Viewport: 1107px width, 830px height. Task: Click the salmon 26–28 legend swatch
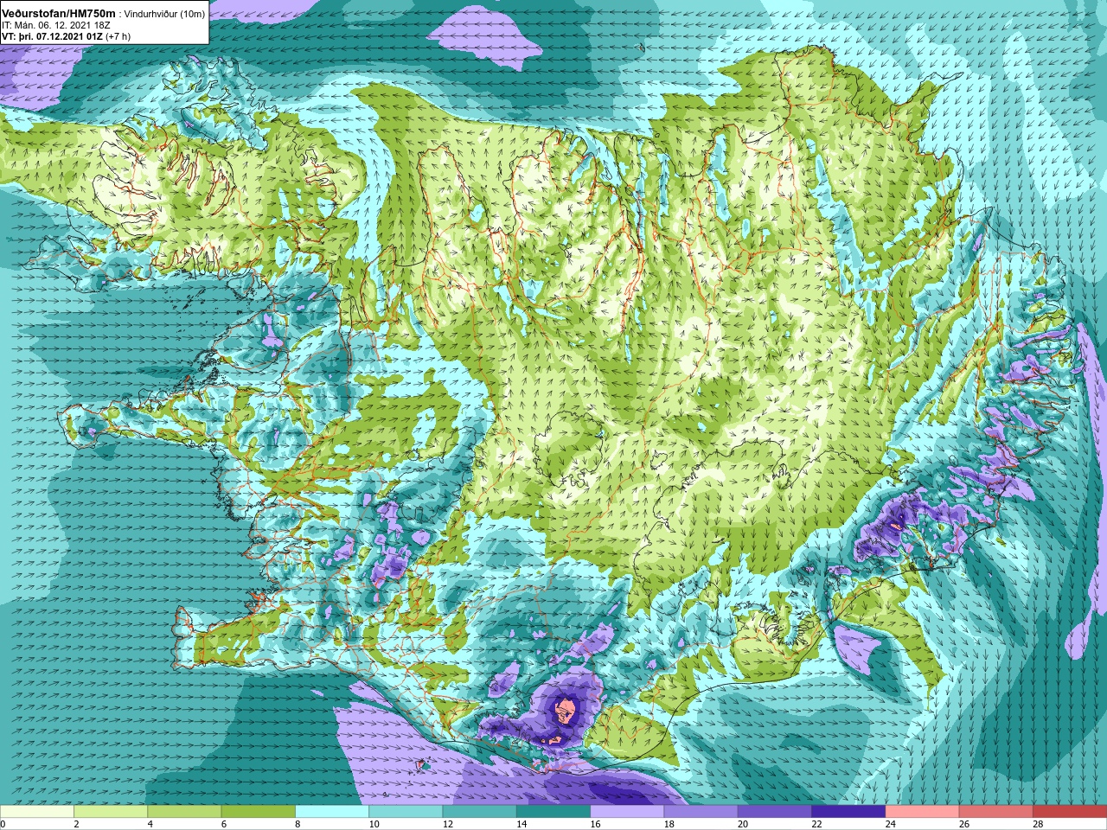[x=996, y=812]
